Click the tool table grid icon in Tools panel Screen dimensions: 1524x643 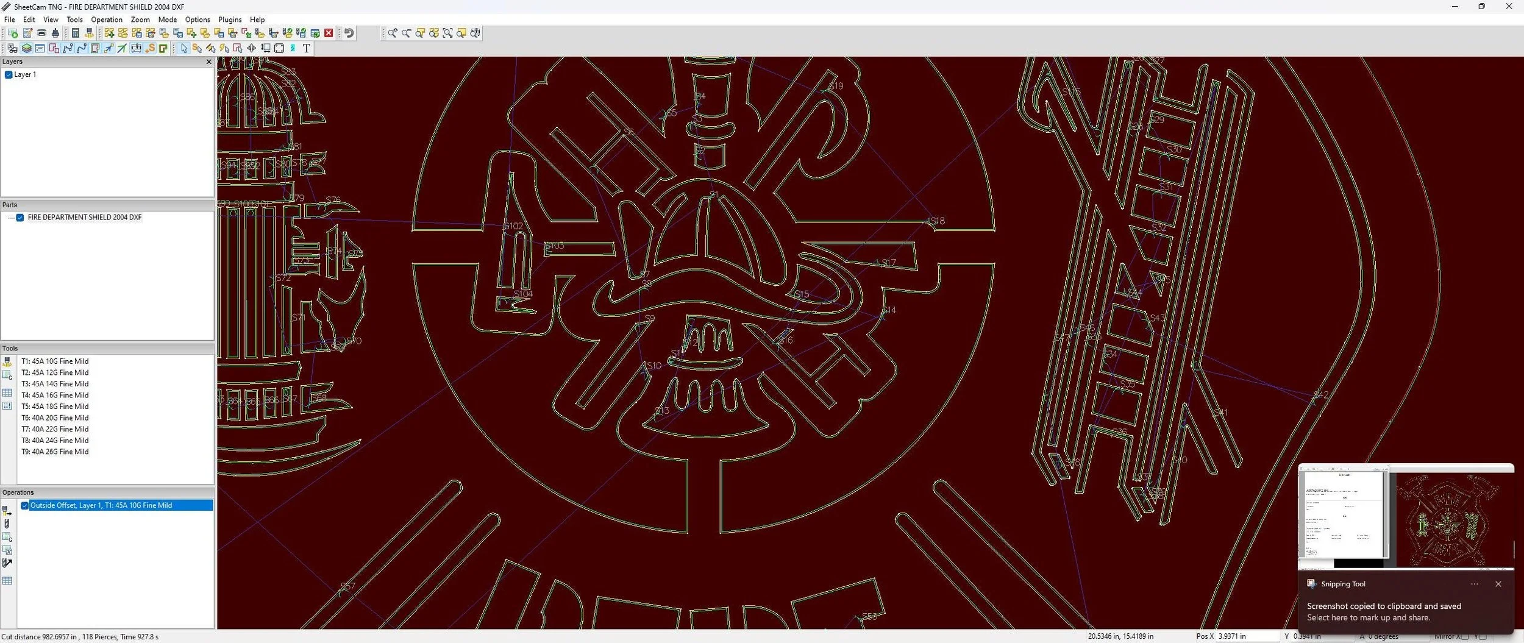pyautogui.click(x=7, y=393)
